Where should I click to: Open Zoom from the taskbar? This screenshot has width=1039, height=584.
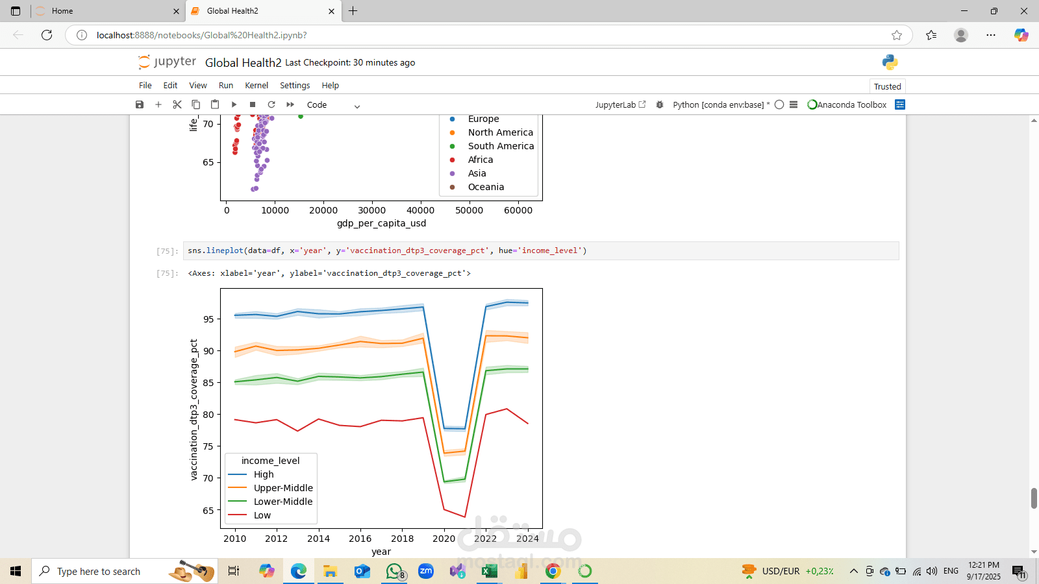click(426, 571)
